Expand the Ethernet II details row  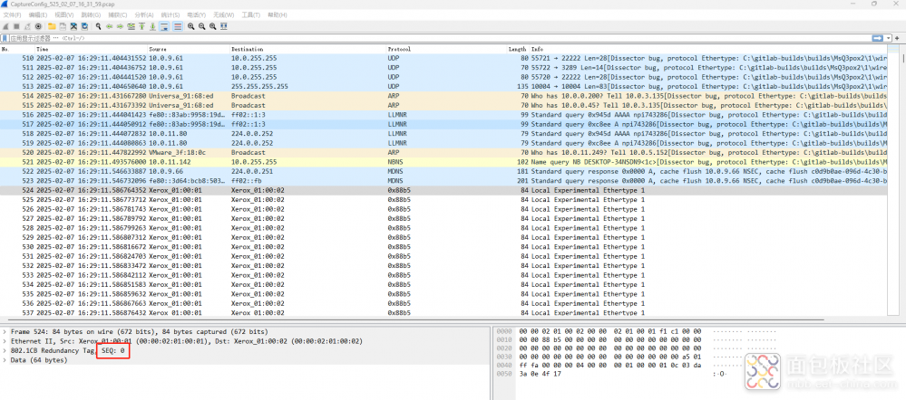pos(5,341)
